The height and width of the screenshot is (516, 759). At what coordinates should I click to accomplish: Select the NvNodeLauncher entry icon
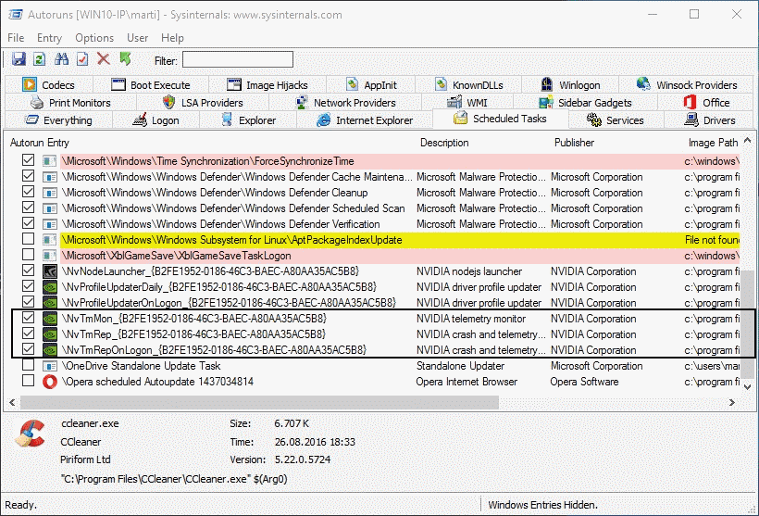click(x=51, y=271)
